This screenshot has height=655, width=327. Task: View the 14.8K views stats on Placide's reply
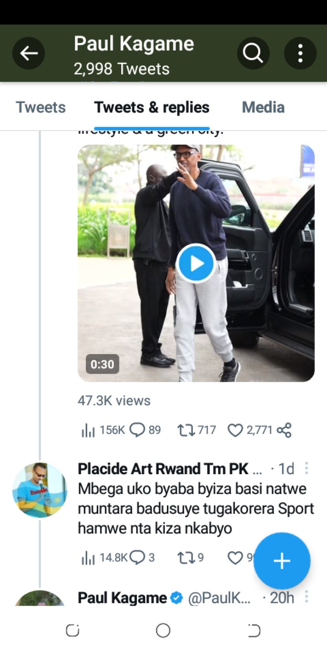(x=88, y=558)
